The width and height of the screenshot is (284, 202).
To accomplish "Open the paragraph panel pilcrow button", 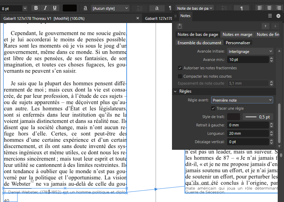I will [241, 8].
